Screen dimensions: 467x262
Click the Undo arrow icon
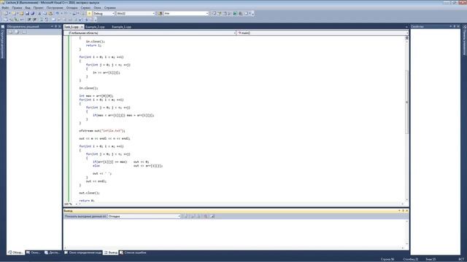click(x=57, y=13)
